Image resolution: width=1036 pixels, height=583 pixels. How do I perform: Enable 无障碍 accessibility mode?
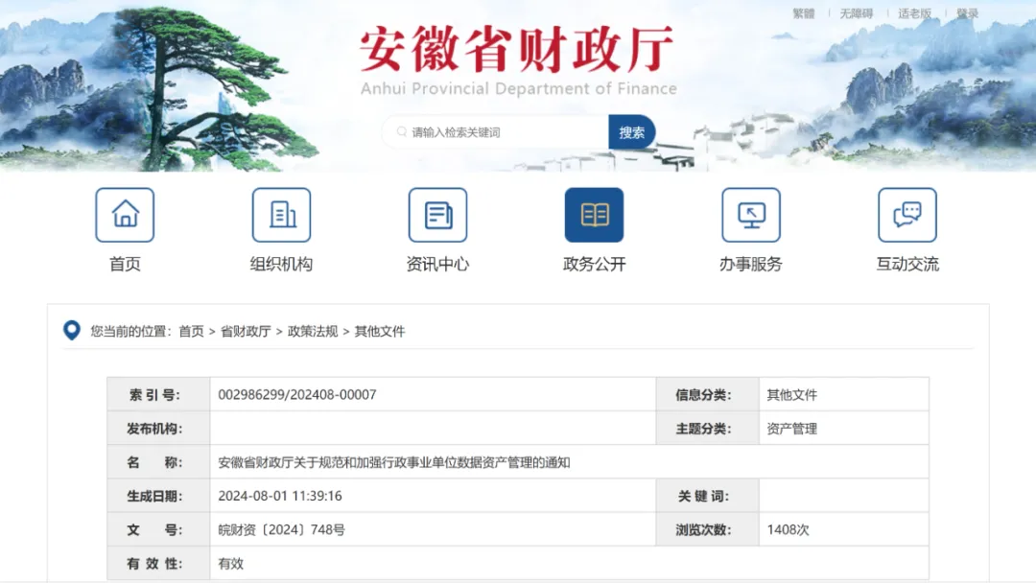point(856,13)
